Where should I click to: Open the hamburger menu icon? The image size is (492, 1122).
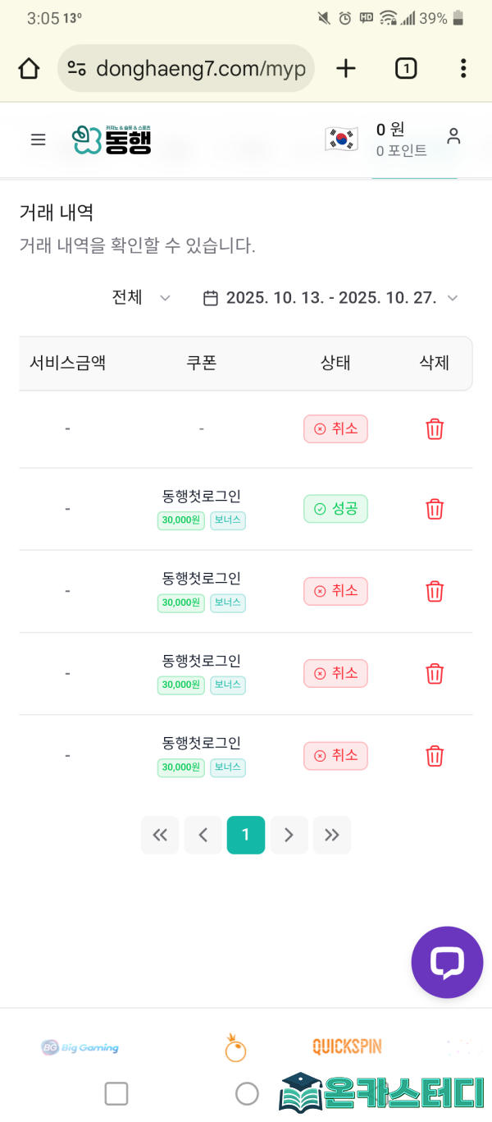tap(38, 140)
